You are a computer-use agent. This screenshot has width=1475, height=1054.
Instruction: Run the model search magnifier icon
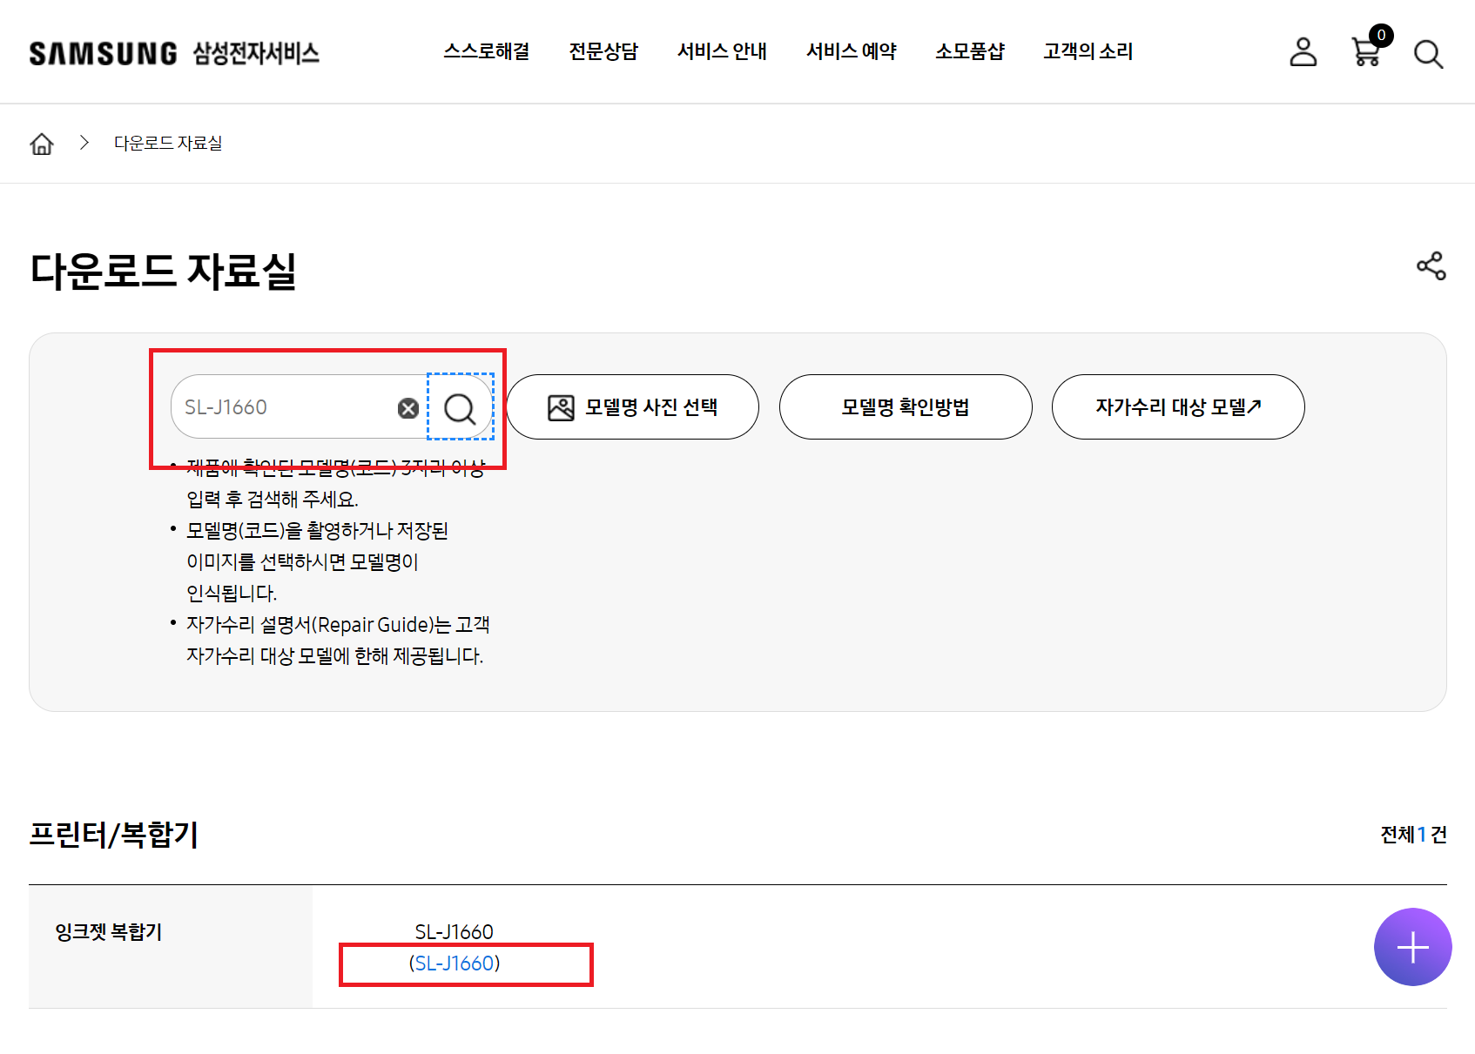(x=460, y=406)
